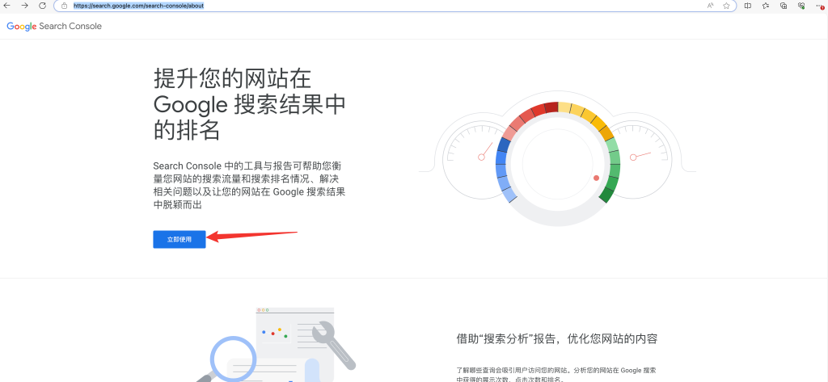Image resolution: width=828 pixels, height=382 pixels.
Task: Go back to the previous page
Action: pos(6,6)
